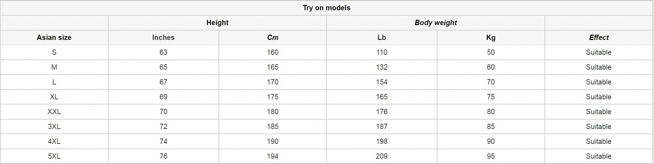654x164 pixels.
Task: Click the Asian size column header
Action: [54, 37]
